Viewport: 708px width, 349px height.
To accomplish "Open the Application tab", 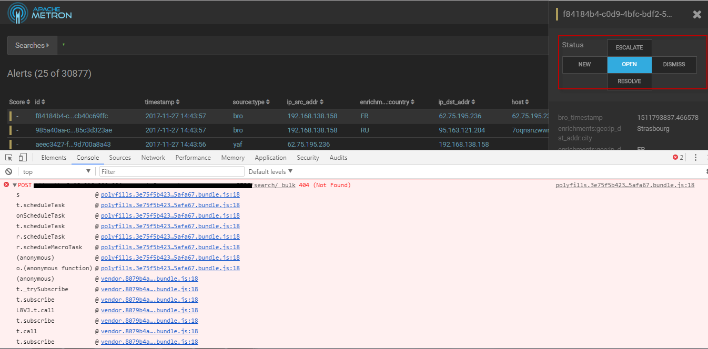I will (270, 157).
